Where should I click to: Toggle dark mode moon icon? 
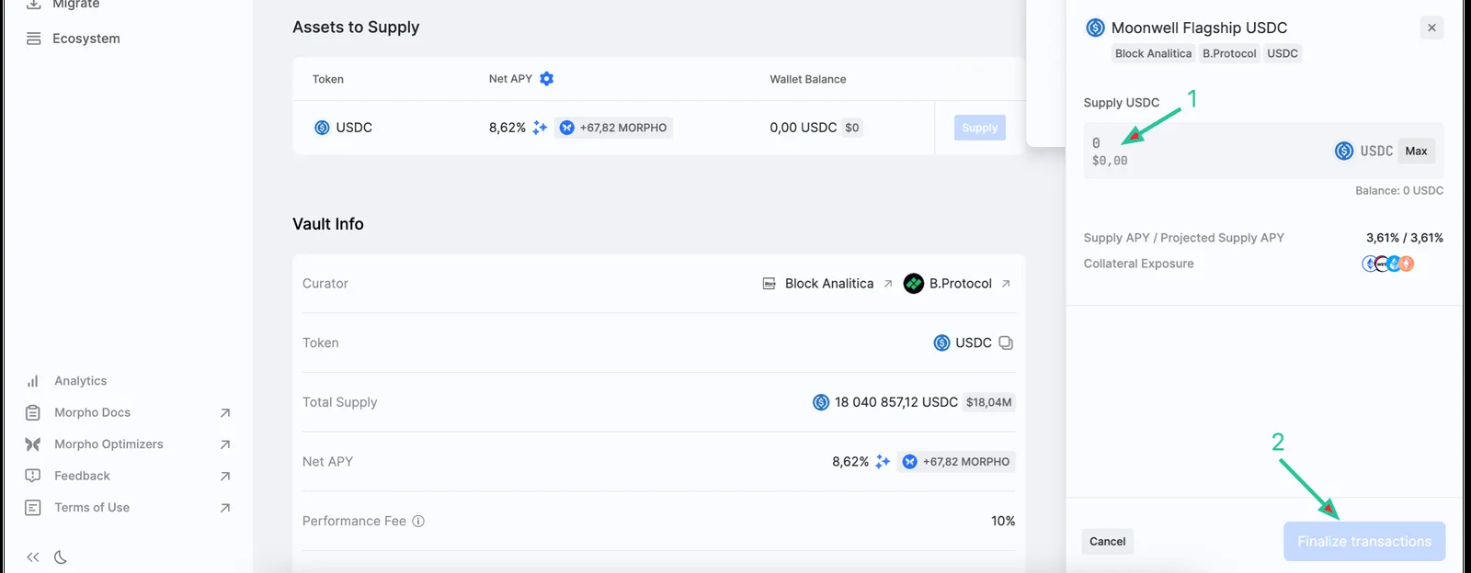[x=61, y=557]
